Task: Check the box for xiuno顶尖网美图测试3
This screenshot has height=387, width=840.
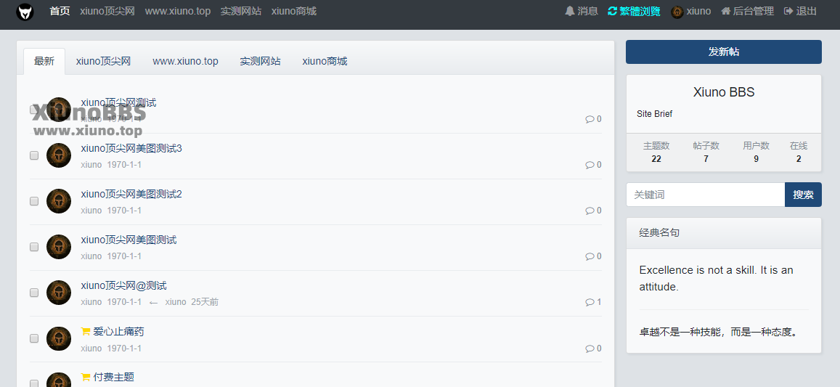Action: 34,155
